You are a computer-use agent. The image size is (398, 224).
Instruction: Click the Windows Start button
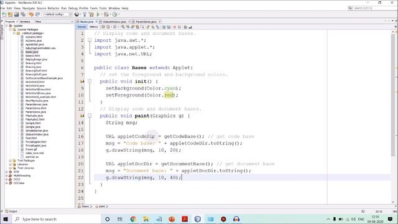coord(6,219)
